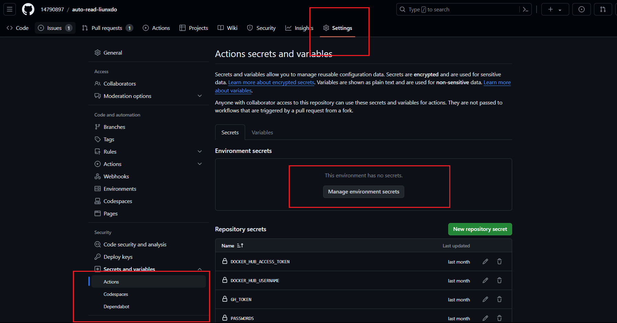Click the gear icon next to General
Screen dimensions: 617x323
tap(98, 53)
